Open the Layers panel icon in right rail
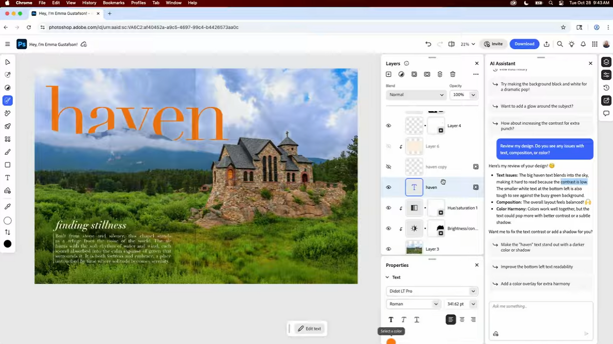The width and height of the screenshot is (613, 344). (606, 62)
